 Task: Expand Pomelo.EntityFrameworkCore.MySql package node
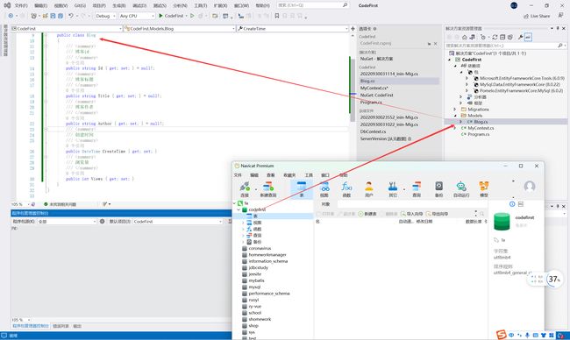[x=467, y=90]
